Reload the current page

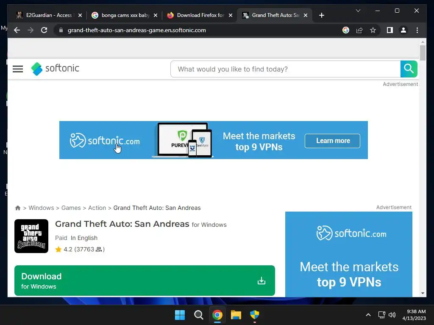point(44,30)
